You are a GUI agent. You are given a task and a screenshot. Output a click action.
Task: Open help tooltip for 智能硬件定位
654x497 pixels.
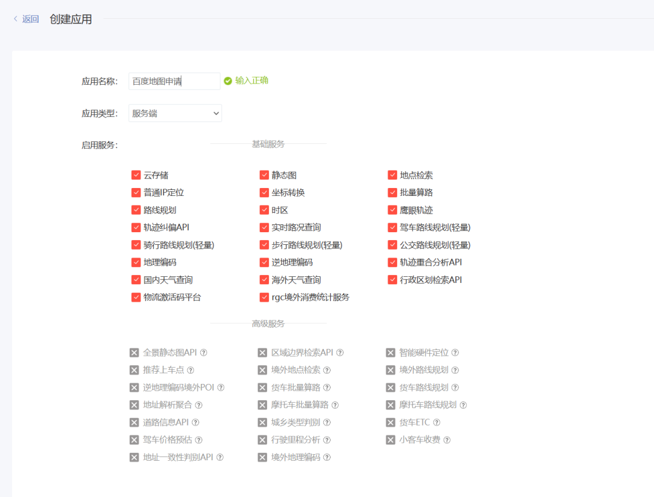coord(454,352)
